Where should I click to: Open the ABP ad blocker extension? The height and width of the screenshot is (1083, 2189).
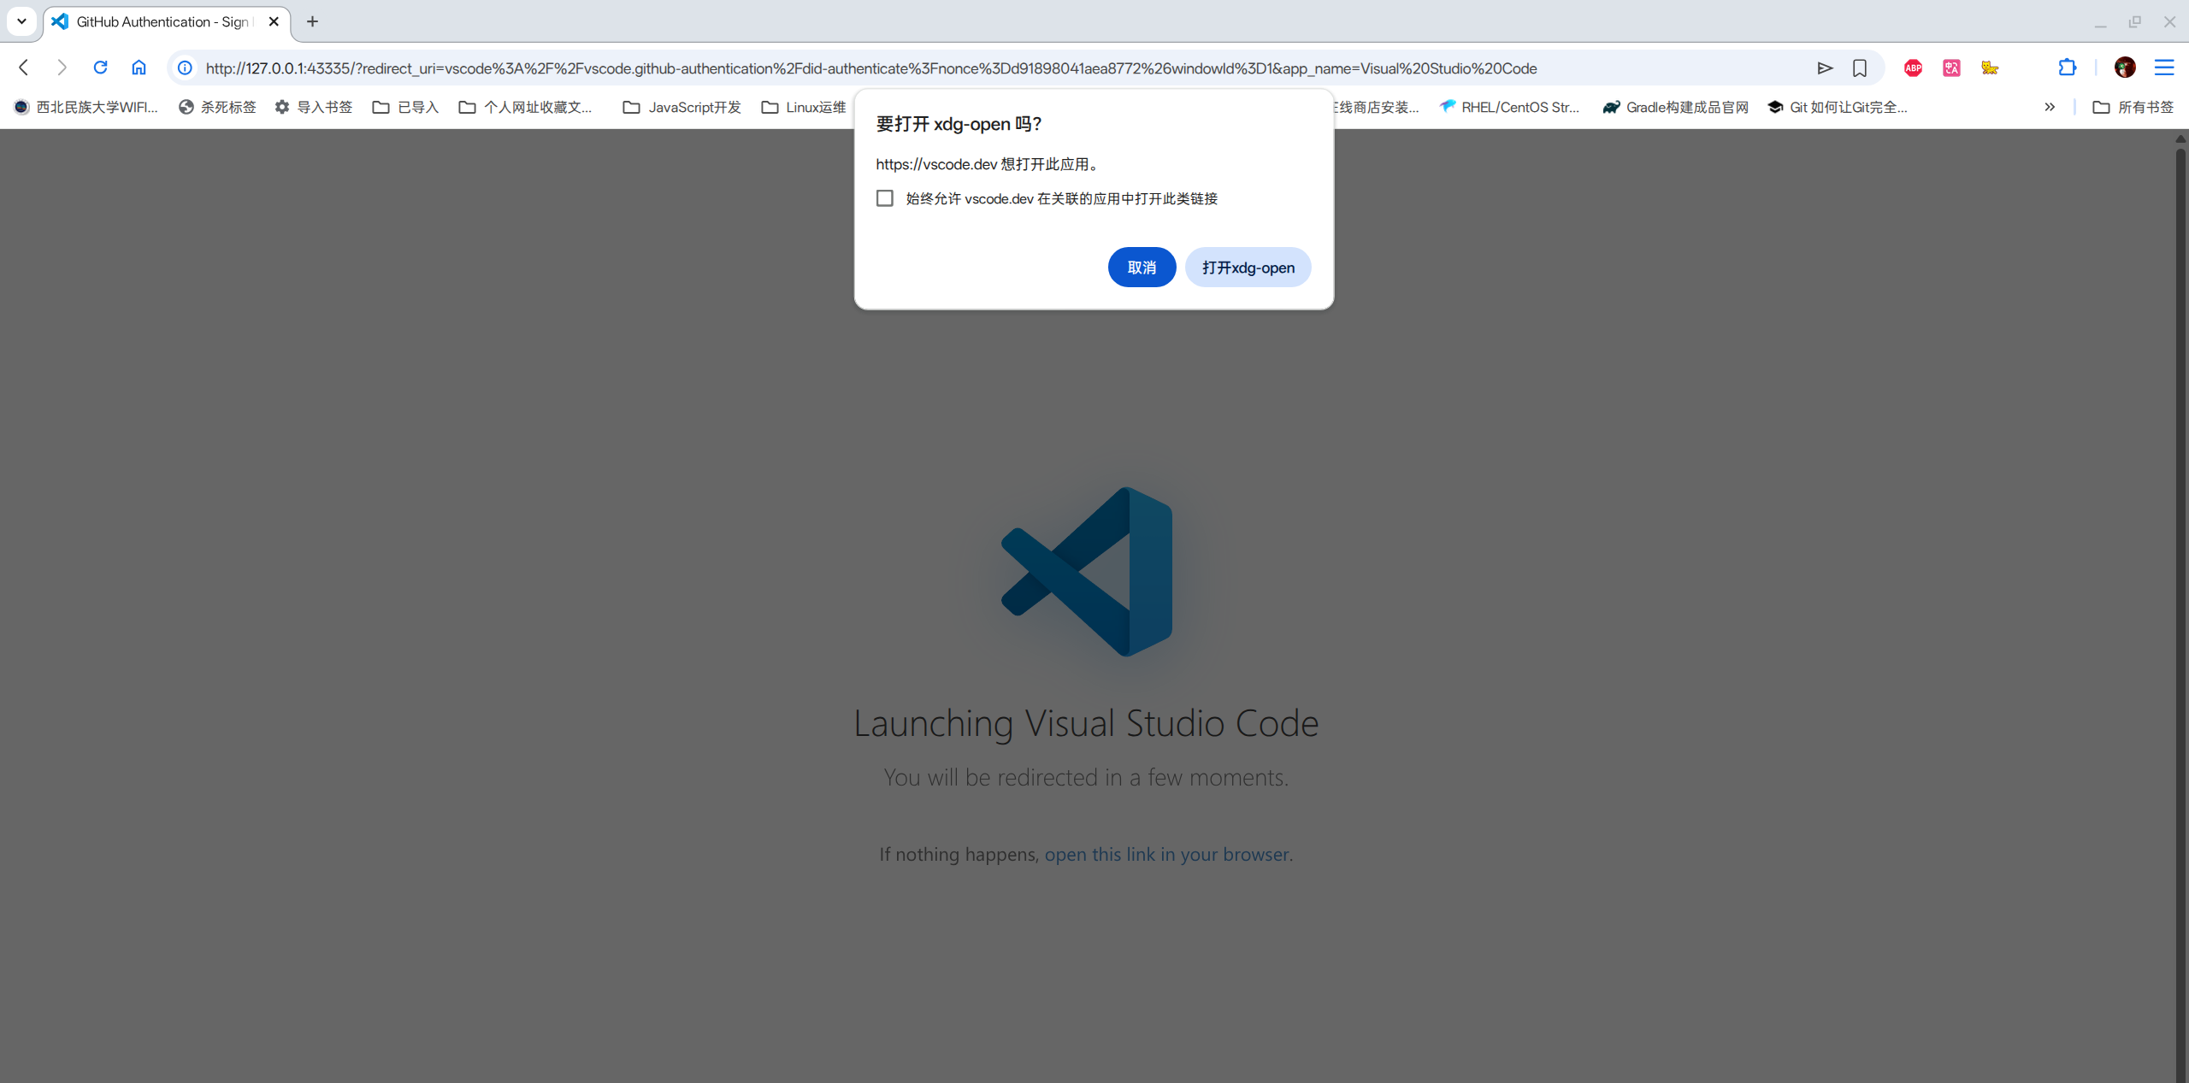click(1913, 68)
